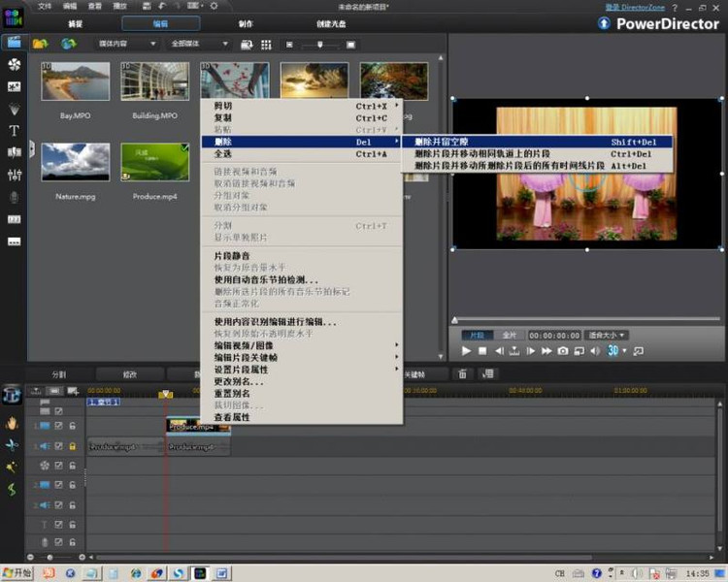Image resolution: width=728 pixels, height=582 pixels.
Task: Stop preview playback with the square button
Action: tap(482, 351)
